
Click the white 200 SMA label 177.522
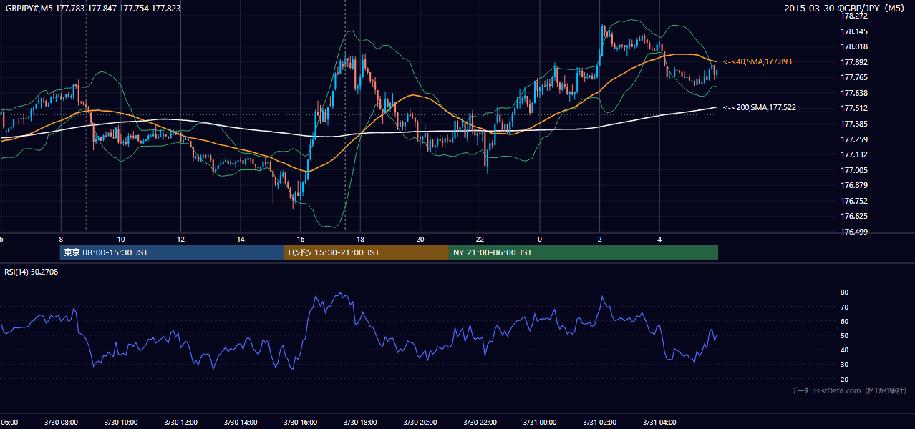[760, 108]
